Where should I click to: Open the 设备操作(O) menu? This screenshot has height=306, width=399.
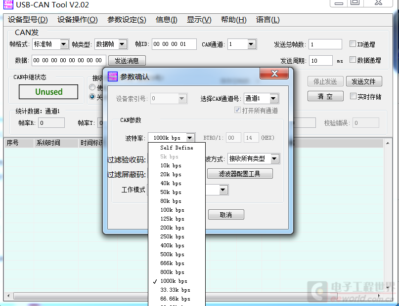coord(77,20)
